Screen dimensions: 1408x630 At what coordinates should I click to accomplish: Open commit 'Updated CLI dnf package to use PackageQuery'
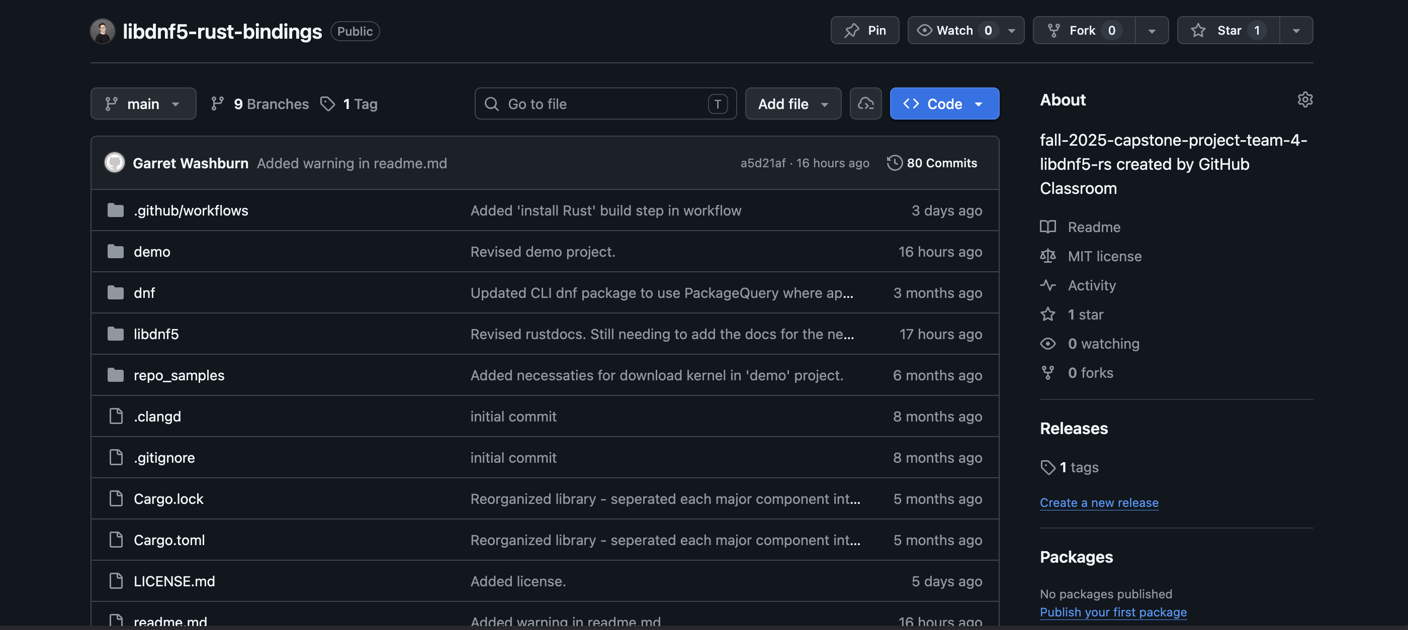662,292
